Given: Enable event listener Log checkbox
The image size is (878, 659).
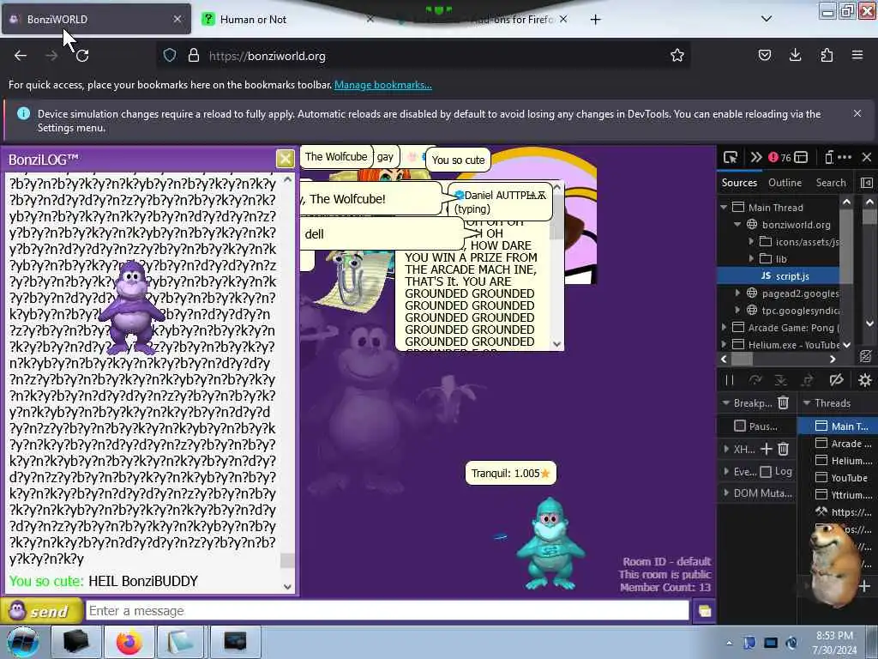Looking at the screenshot, I should 766,472.
